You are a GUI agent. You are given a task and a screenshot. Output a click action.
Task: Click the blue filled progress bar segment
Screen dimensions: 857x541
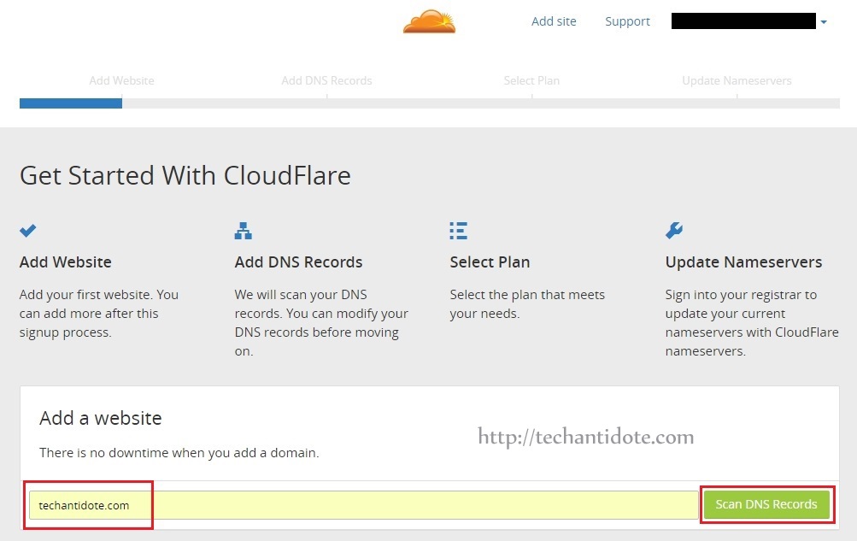pos(71,103)
